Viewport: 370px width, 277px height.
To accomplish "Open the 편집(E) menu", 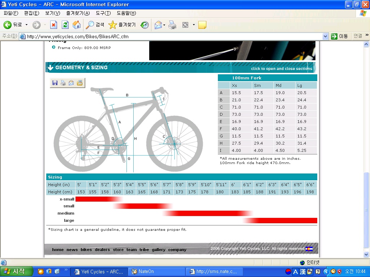I will click(32, 13).
